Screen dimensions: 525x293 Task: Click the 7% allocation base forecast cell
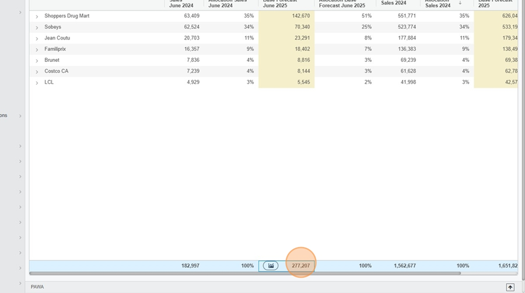[x=368, y=49]
